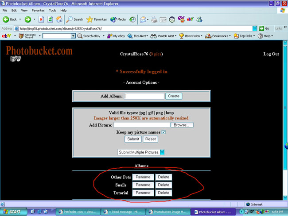
Task: Delete the Snails album
Action: tap(163, 185)
